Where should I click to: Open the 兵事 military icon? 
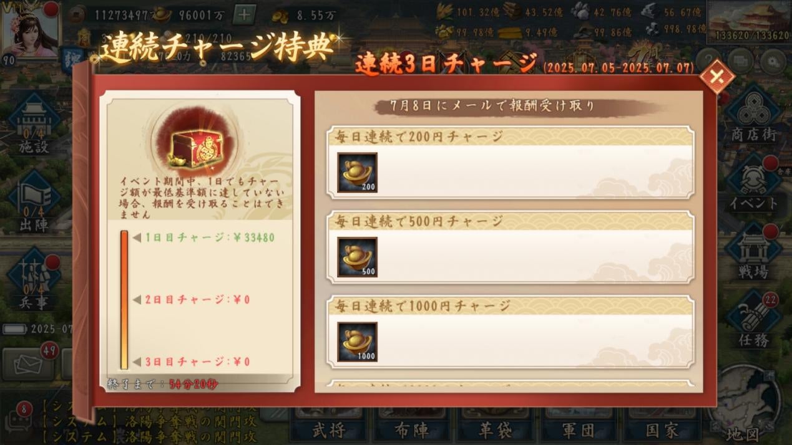tap(34, 279)
